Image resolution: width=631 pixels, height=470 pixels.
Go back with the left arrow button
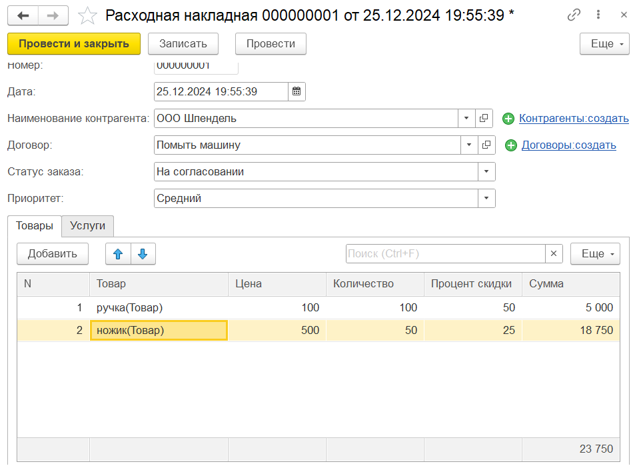[23, 16]
